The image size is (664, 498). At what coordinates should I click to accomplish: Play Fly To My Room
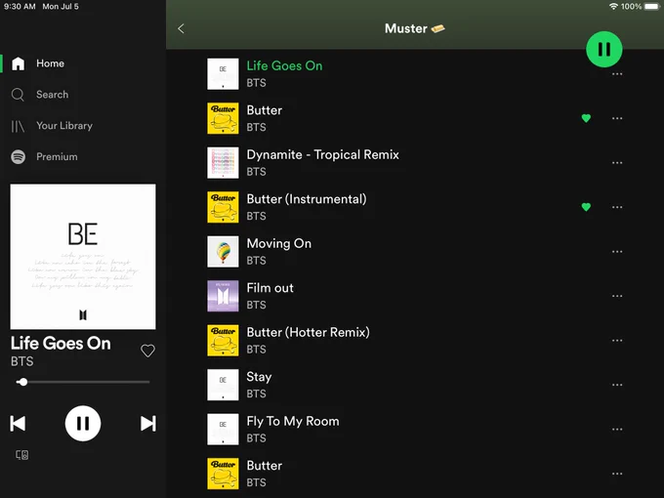[x=415, y=430]
